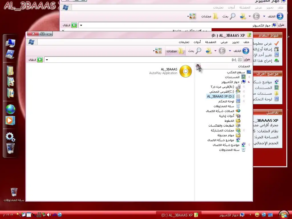
Task: Click the globe icon in side dock
Action: coord(11,109)
